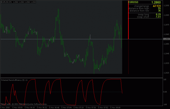Image resolution: width=170 pixels, height=109 pixels.
Task: Select the swap short value -1.41
Action: (158, 17)
